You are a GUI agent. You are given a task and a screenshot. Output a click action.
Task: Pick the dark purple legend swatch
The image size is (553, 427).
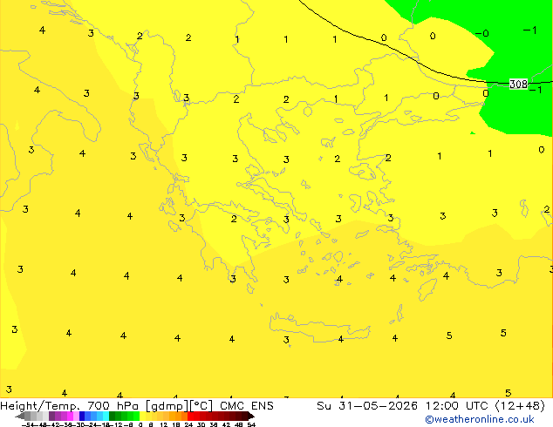(x=51, y=416)
